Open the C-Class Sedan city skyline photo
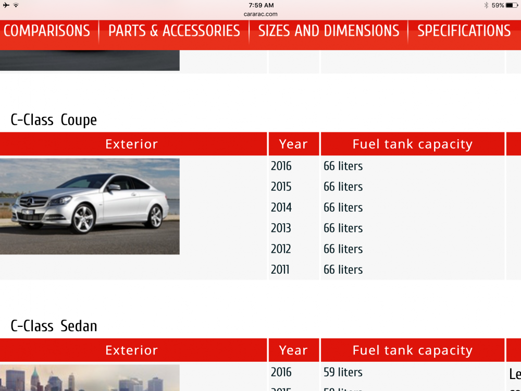 coord(90,377)
